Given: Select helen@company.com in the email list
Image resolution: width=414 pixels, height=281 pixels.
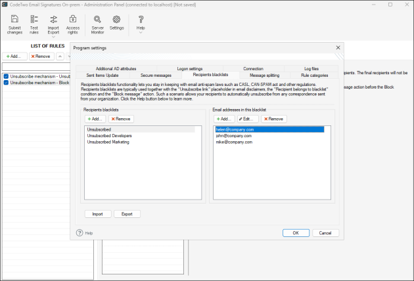Looking at the screenshot, I should pyautogui.click(x=269, y=129).
